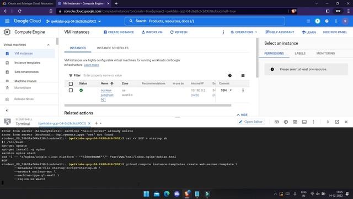Expand the SSH connection options arrow
The image size is (353, 199).
231,90
